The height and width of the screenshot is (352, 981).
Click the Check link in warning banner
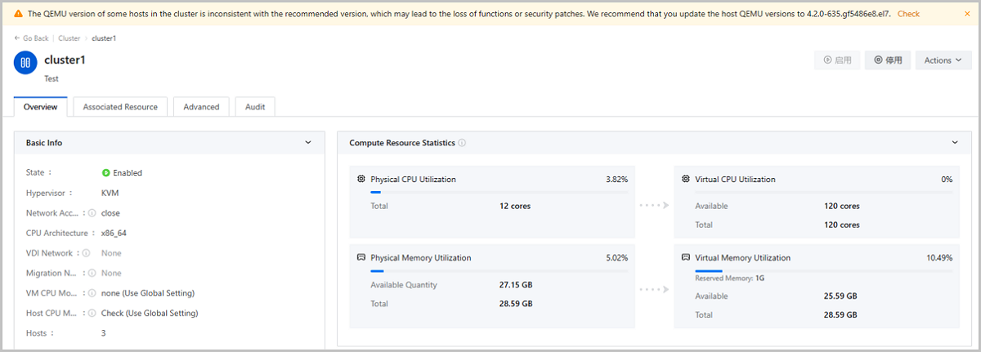(x=908, y=14)
